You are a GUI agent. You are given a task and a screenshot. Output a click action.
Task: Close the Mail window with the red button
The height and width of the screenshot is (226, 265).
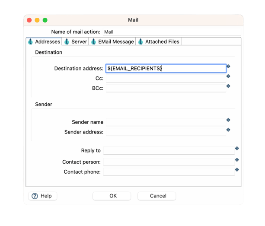pyautogui.click(x=29, y=20)
